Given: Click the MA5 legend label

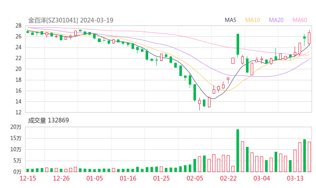Looking at the screenshot, I should pos(230,20).
